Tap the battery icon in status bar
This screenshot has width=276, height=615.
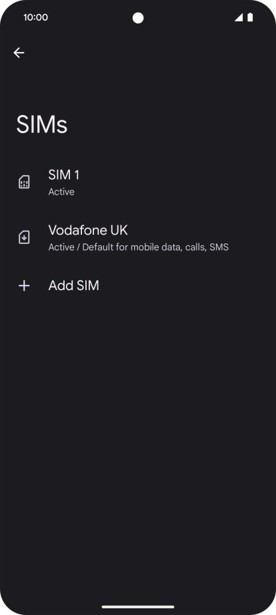(250, 17)
